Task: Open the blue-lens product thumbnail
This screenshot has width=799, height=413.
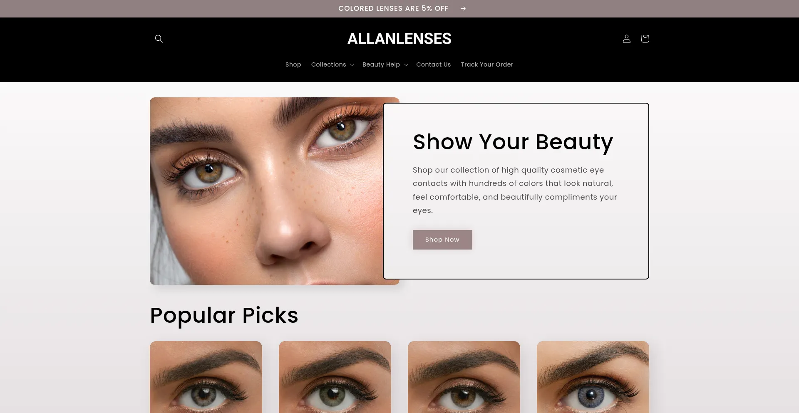Action: [593, 377]
